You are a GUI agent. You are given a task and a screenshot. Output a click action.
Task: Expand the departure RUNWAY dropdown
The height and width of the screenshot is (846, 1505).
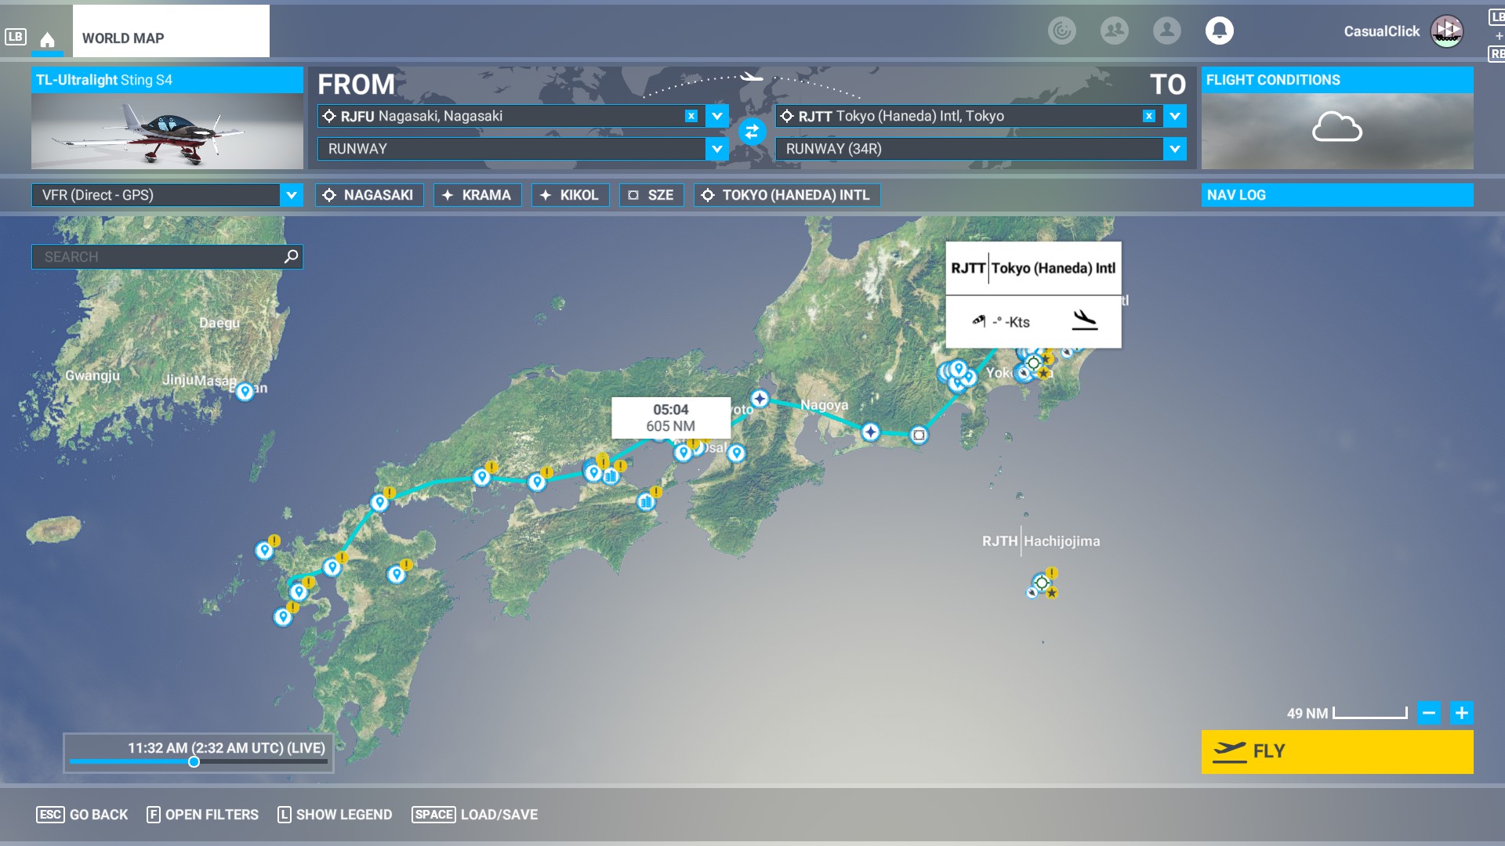pyautogui.click(x=716, y=149)
